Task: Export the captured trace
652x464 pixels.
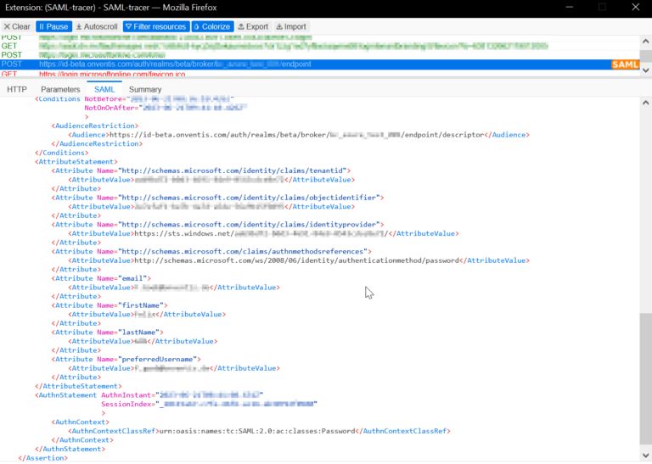Action: click(253, 26)
